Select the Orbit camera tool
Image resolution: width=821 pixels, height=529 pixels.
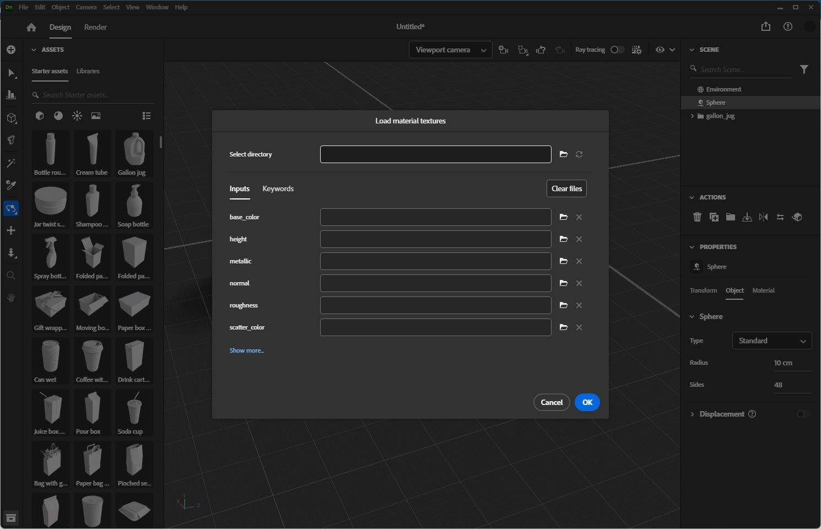11,208
